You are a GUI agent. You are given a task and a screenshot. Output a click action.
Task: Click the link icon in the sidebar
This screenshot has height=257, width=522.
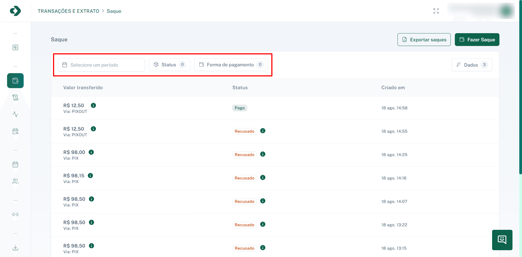point(15,215)
